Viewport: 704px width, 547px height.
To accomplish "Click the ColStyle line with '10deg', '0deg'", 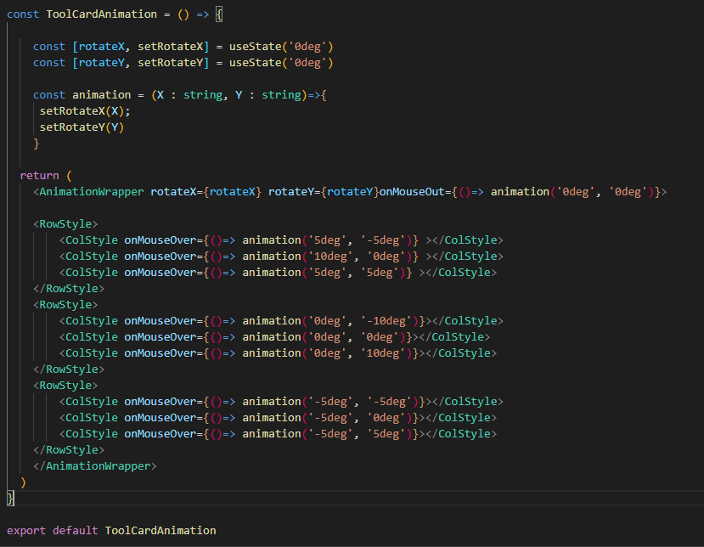I will point(281,257).
